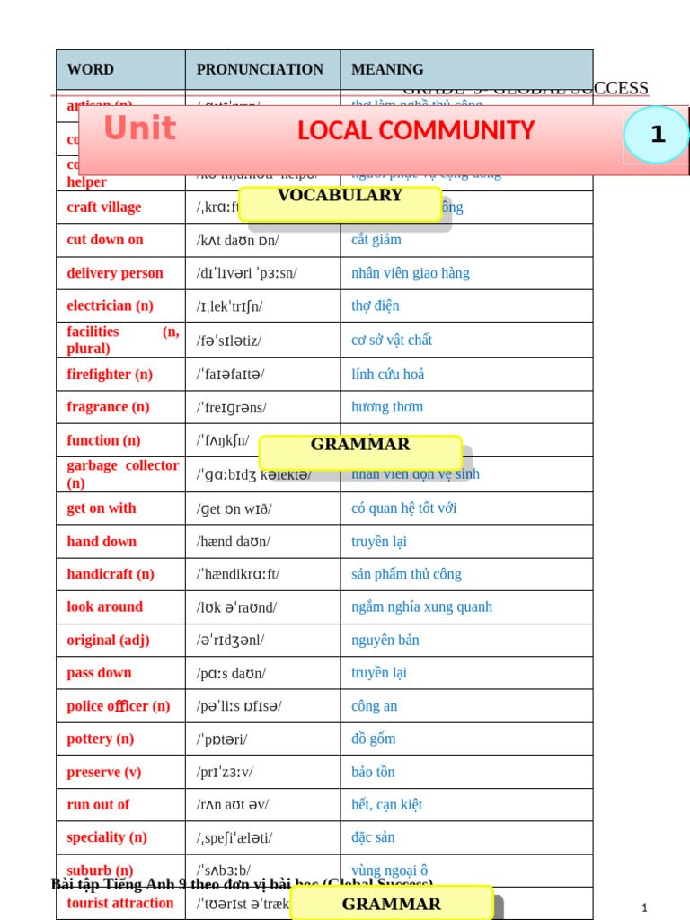690x920 pixels.
Task: Click the meaning 'thợ điện'
Action: [375, 305]
